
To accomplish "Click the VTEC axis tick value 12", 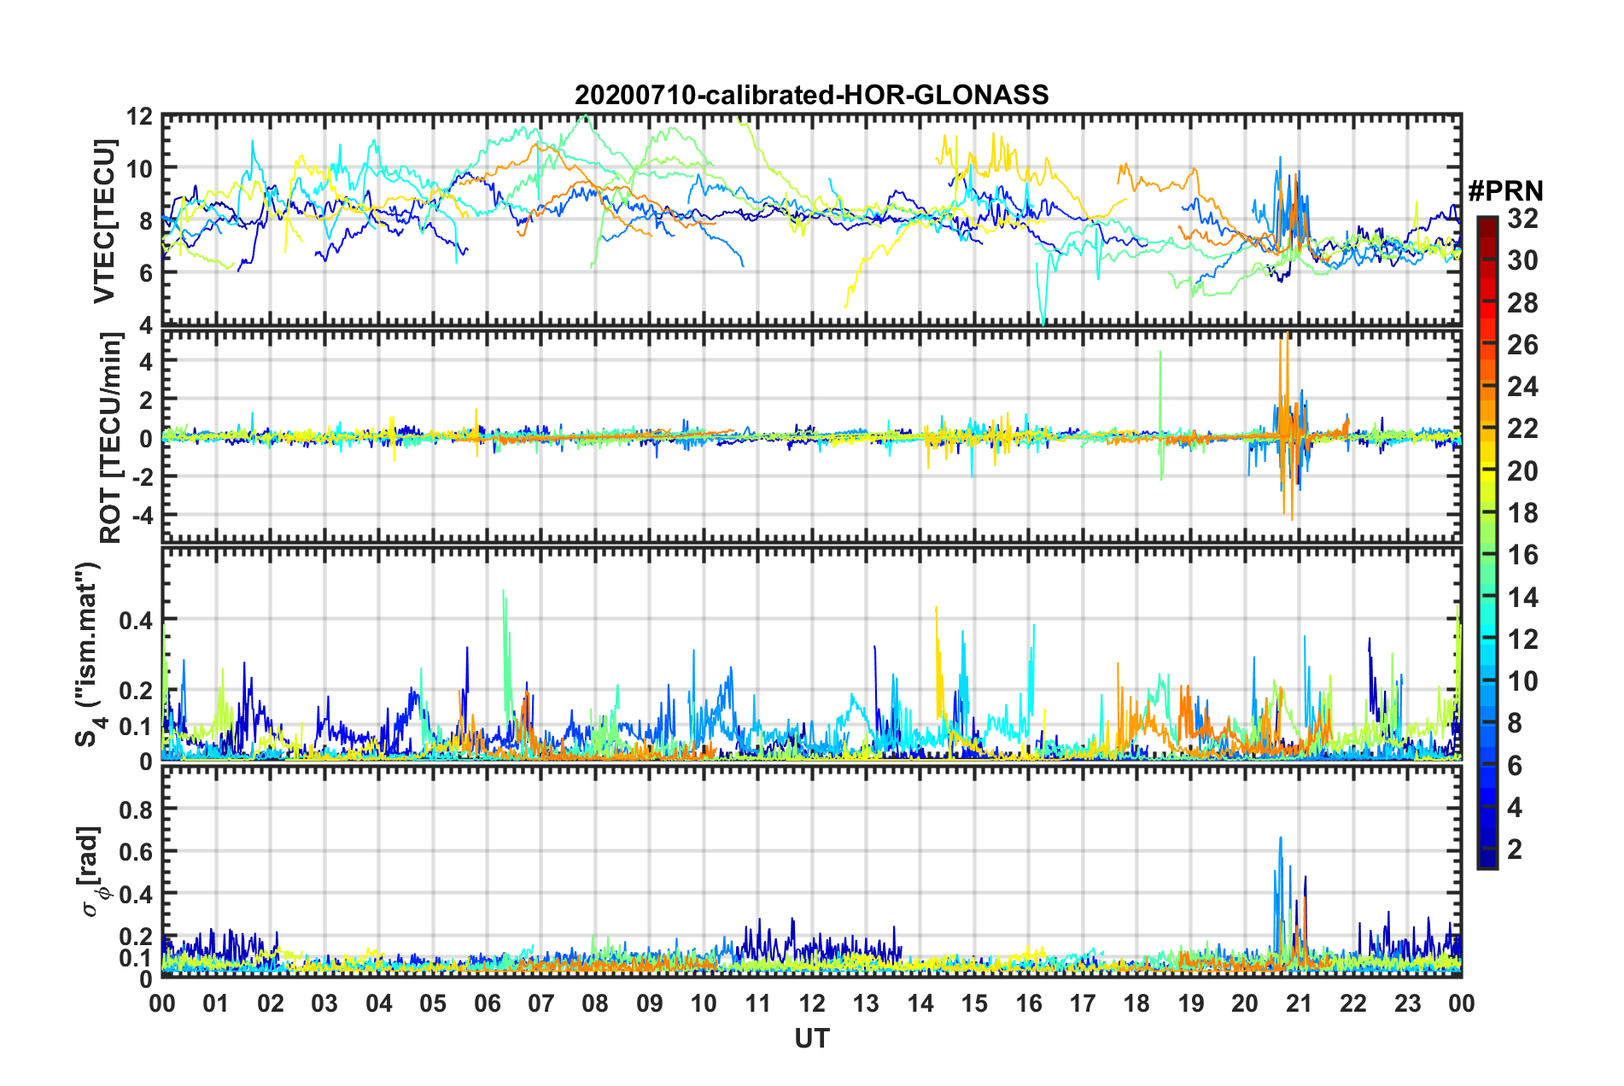I will 141,116.
